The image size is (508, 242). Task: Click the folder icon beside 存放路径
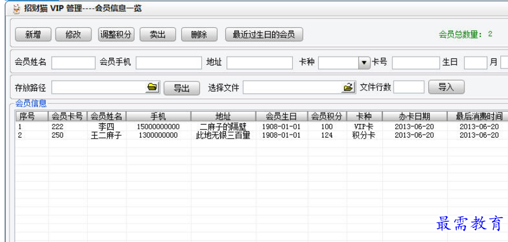pyautogui.click(x=152, y=87)
